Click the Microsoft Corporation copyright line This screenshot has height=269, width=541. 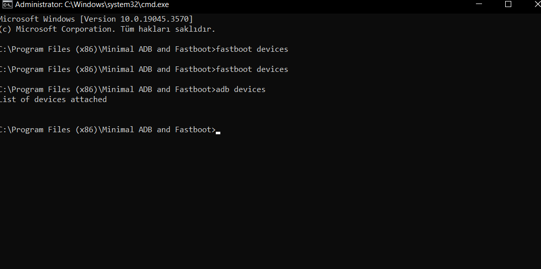tap(107, 29)
